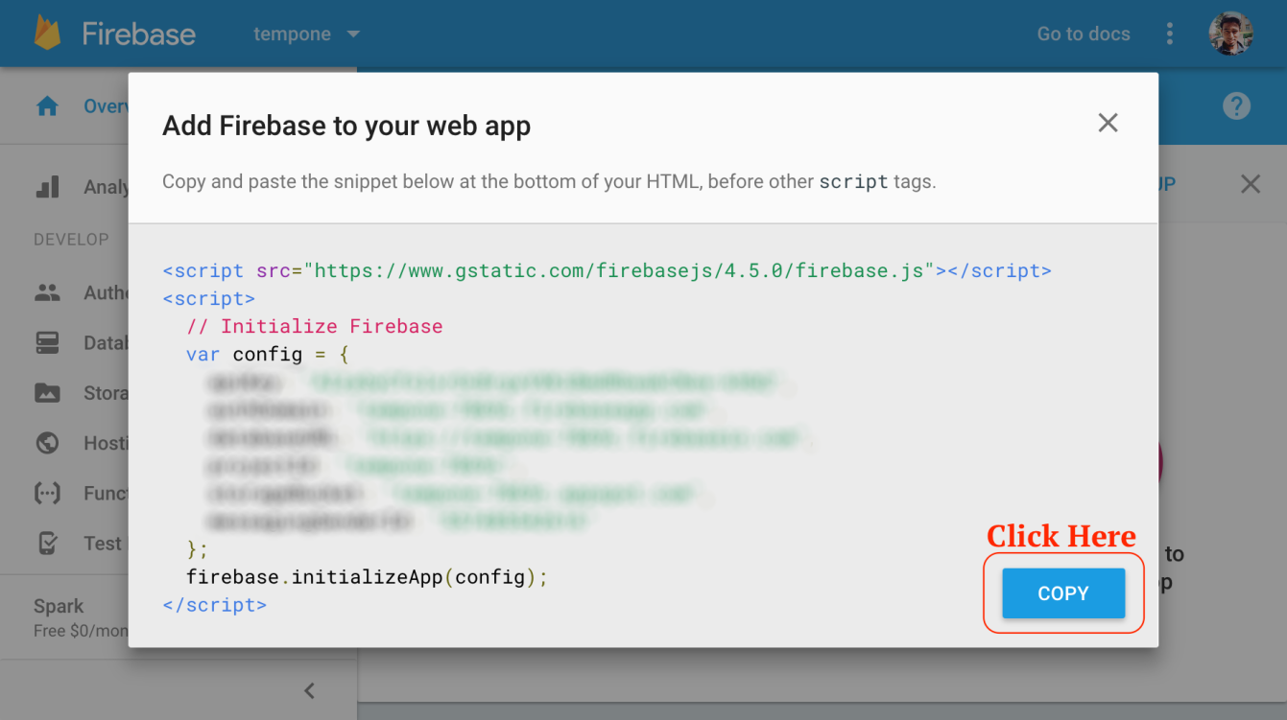Click the Analytics bar chart icon
Screen dimensions: 1287x720
47,187
